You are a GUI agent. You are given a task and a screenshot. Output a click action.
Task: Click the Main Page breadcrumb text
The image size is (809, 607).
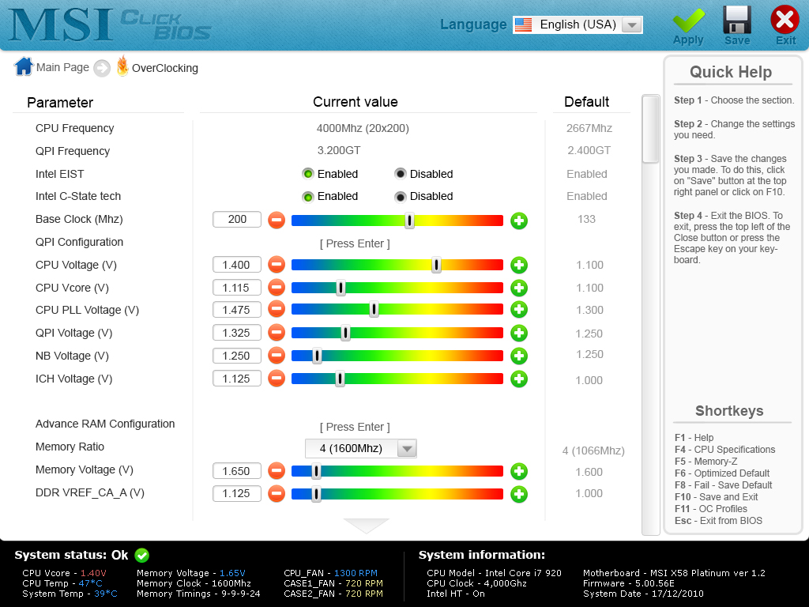coord(62,68)
